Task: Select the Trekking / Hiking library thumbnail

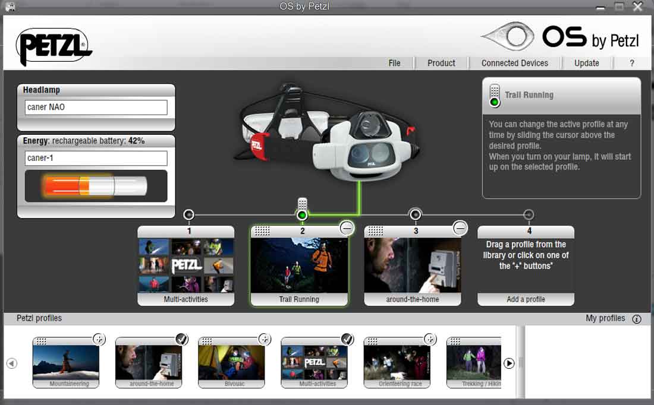Action: [x=474, y=362]
